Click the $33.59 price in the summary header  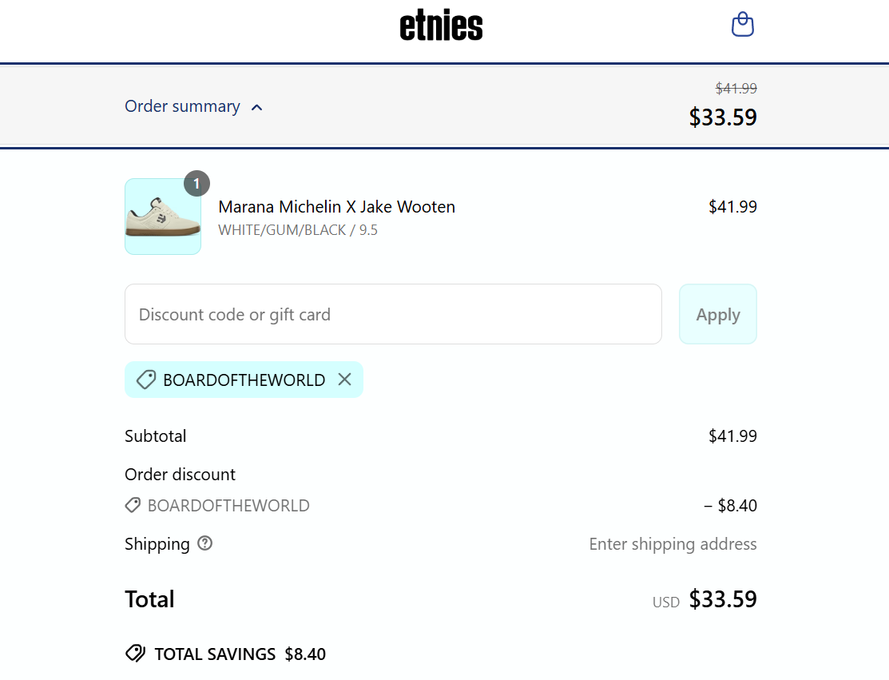(x=723, y=117)
